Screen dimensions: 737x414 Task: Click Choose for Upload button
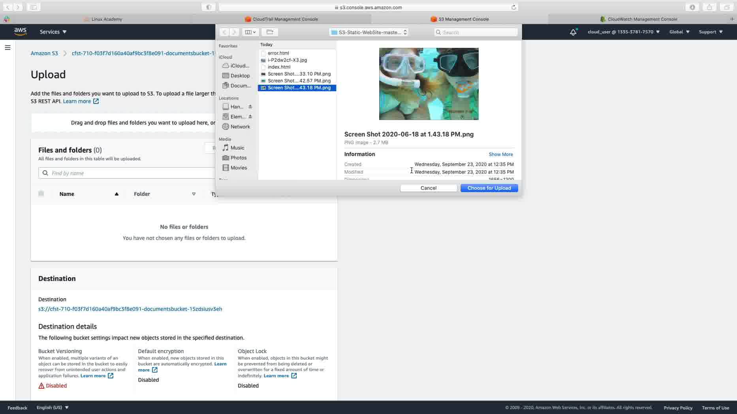(x=489, y=188)
